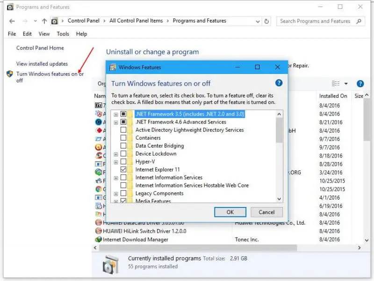Click folder icon beside Internet Explorer 11
Image resolution: width=374 pixels, height=281 pixels.
(130, 170)
